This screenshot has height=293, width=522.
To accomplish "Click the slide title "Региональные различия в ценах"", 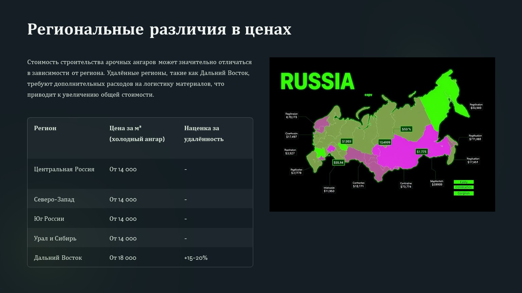I will tap(159, 29).
